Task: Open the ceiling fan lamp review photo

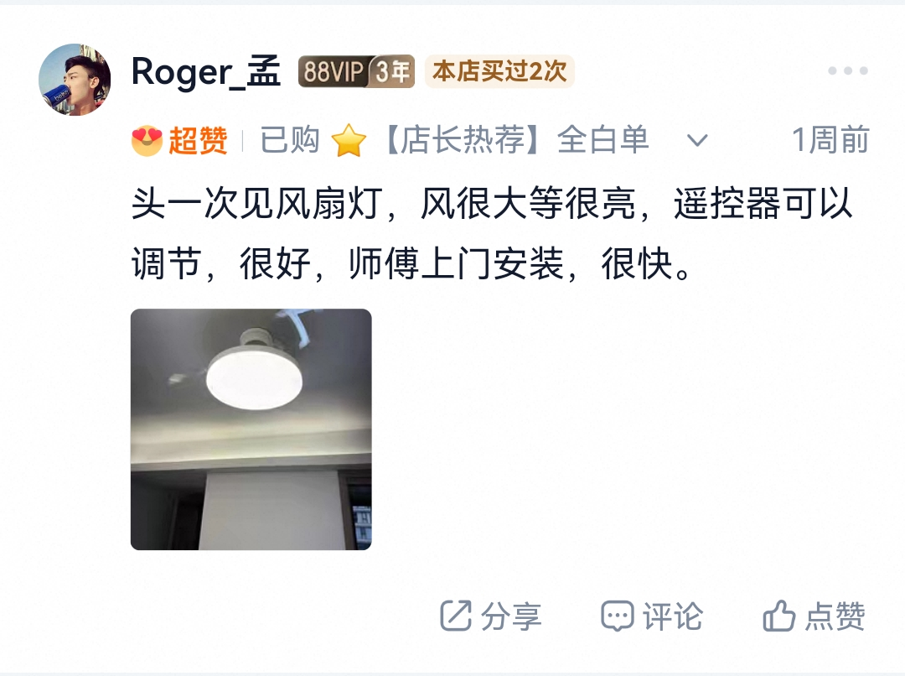Action: point(251,429)
